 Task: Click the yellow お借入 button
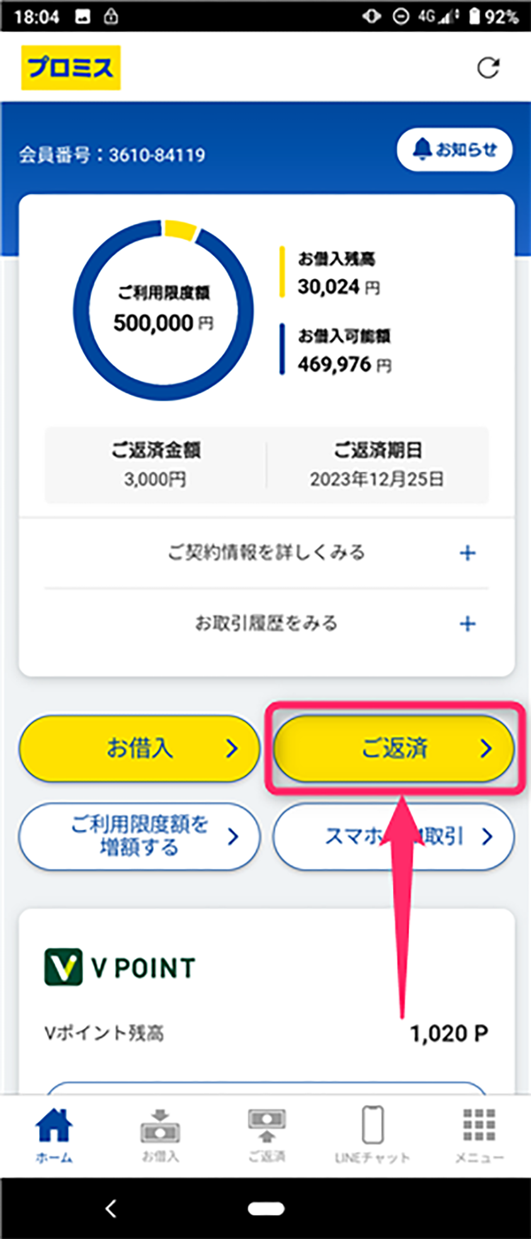pyautogui.click(x=139, y=748)
